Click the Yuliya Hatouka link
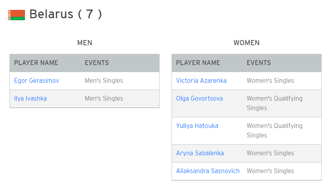The height and width of the screenshot is (185, 330). pyautogui.click(x=197, y=126)
